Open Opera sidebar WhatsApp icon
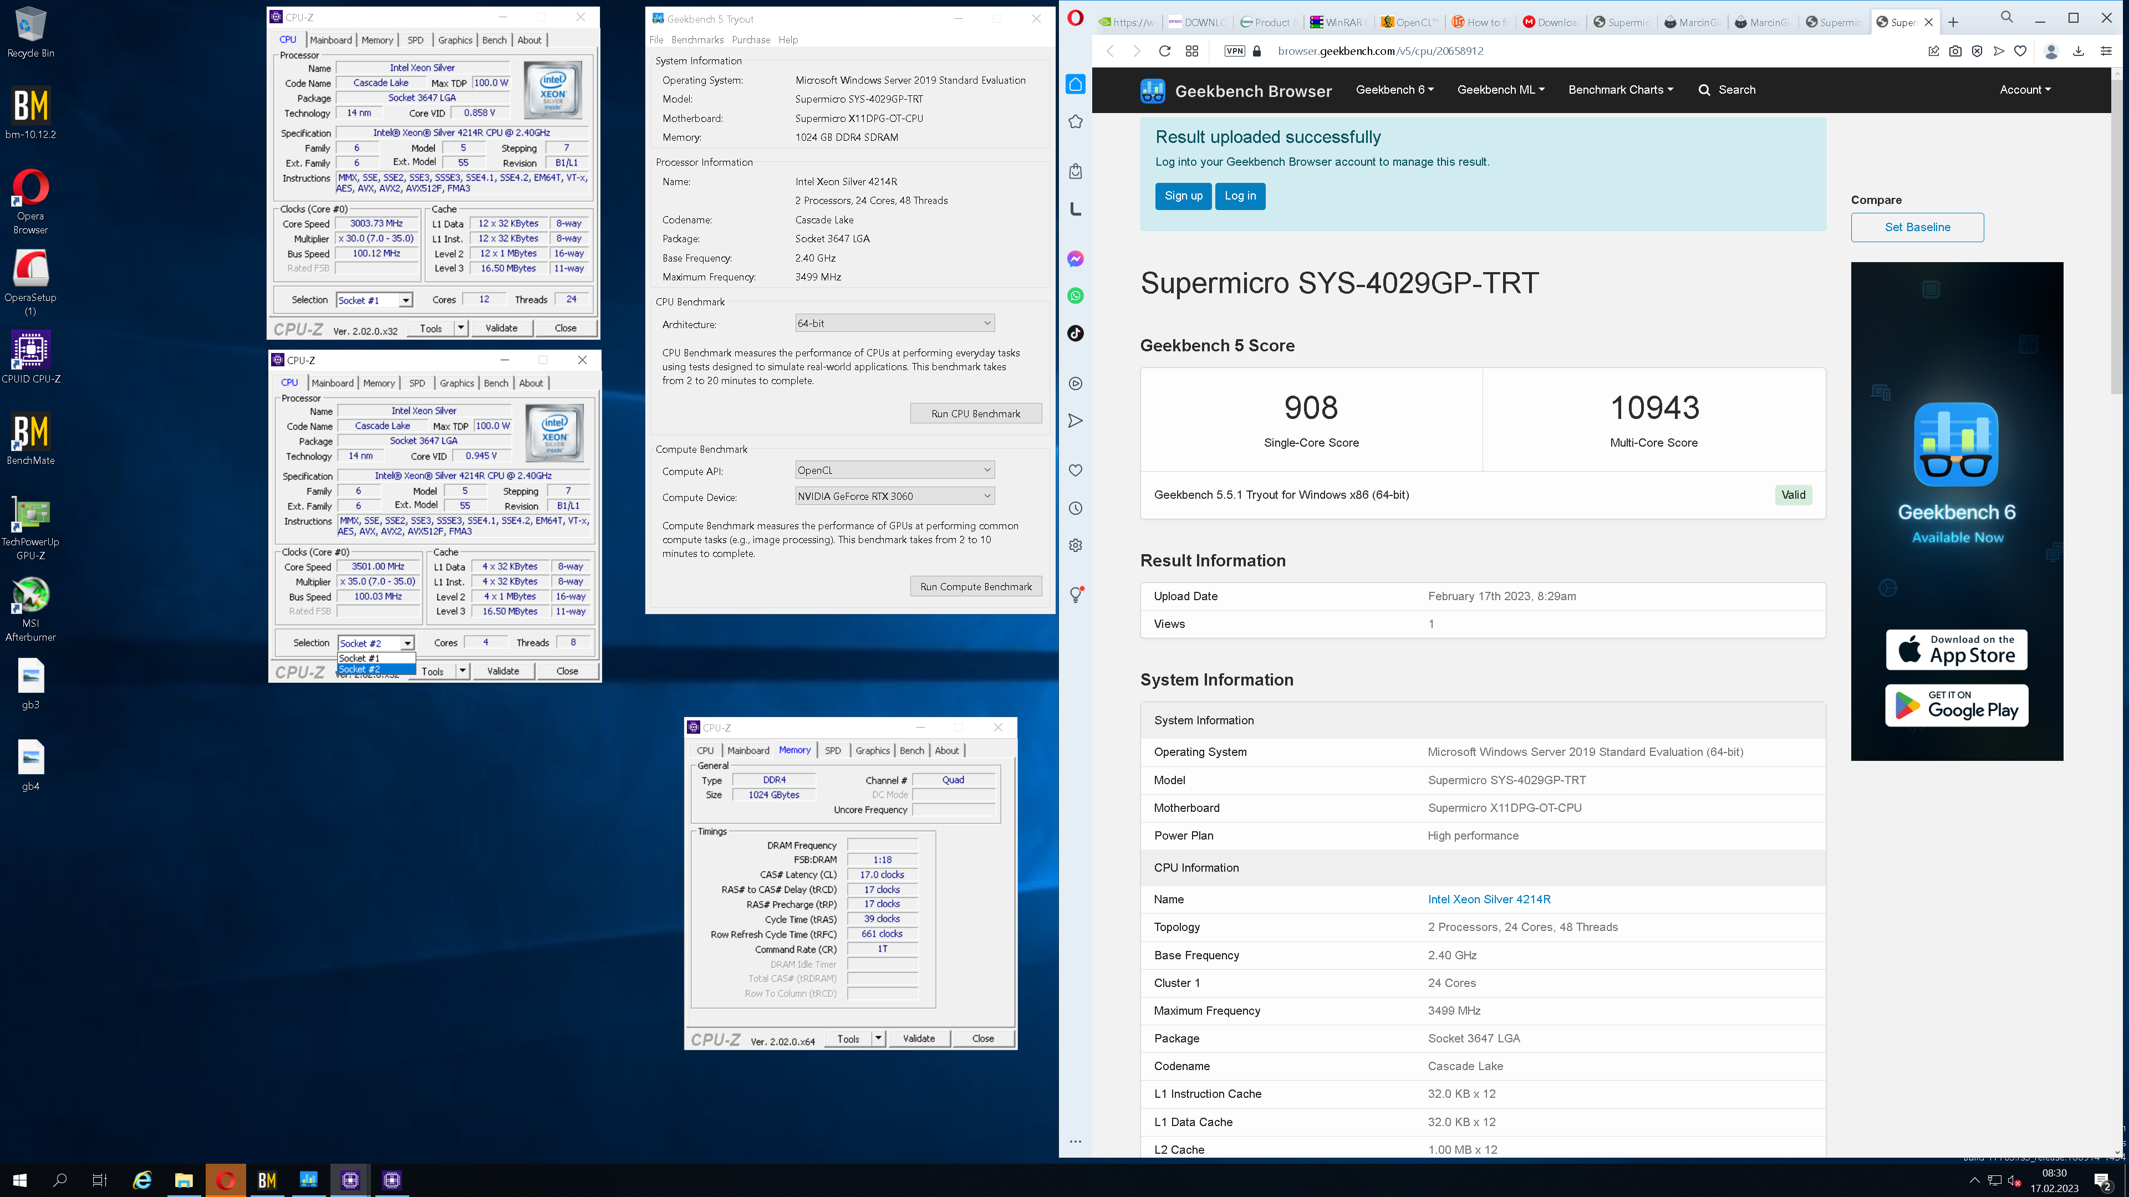Screen dimensions: 2129x1197 click(1075, 296)
